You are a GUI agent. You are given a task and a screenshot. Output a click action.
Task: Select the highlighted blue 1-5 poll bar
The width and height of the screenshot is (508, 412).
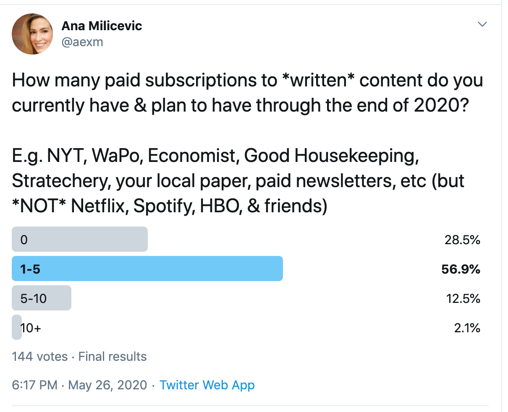(147, 269)
